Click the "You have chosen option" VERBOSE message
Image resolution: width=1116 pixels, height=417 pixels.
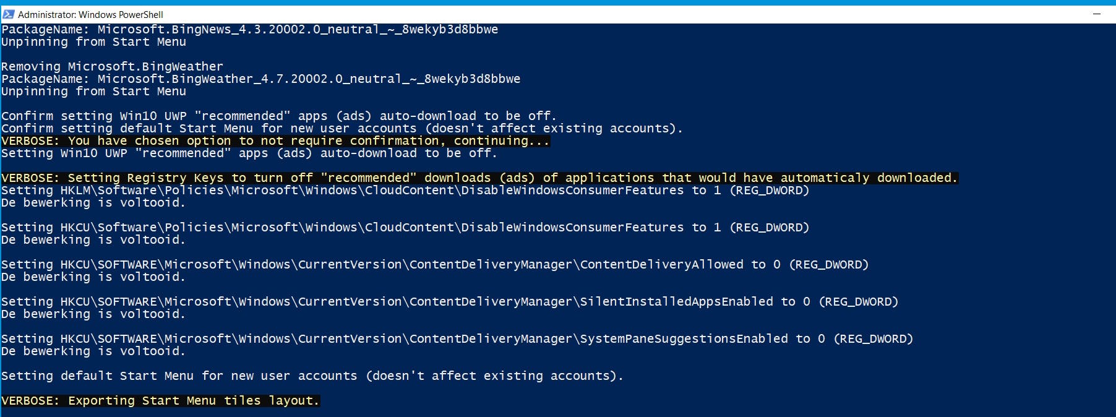coord(275,141)
